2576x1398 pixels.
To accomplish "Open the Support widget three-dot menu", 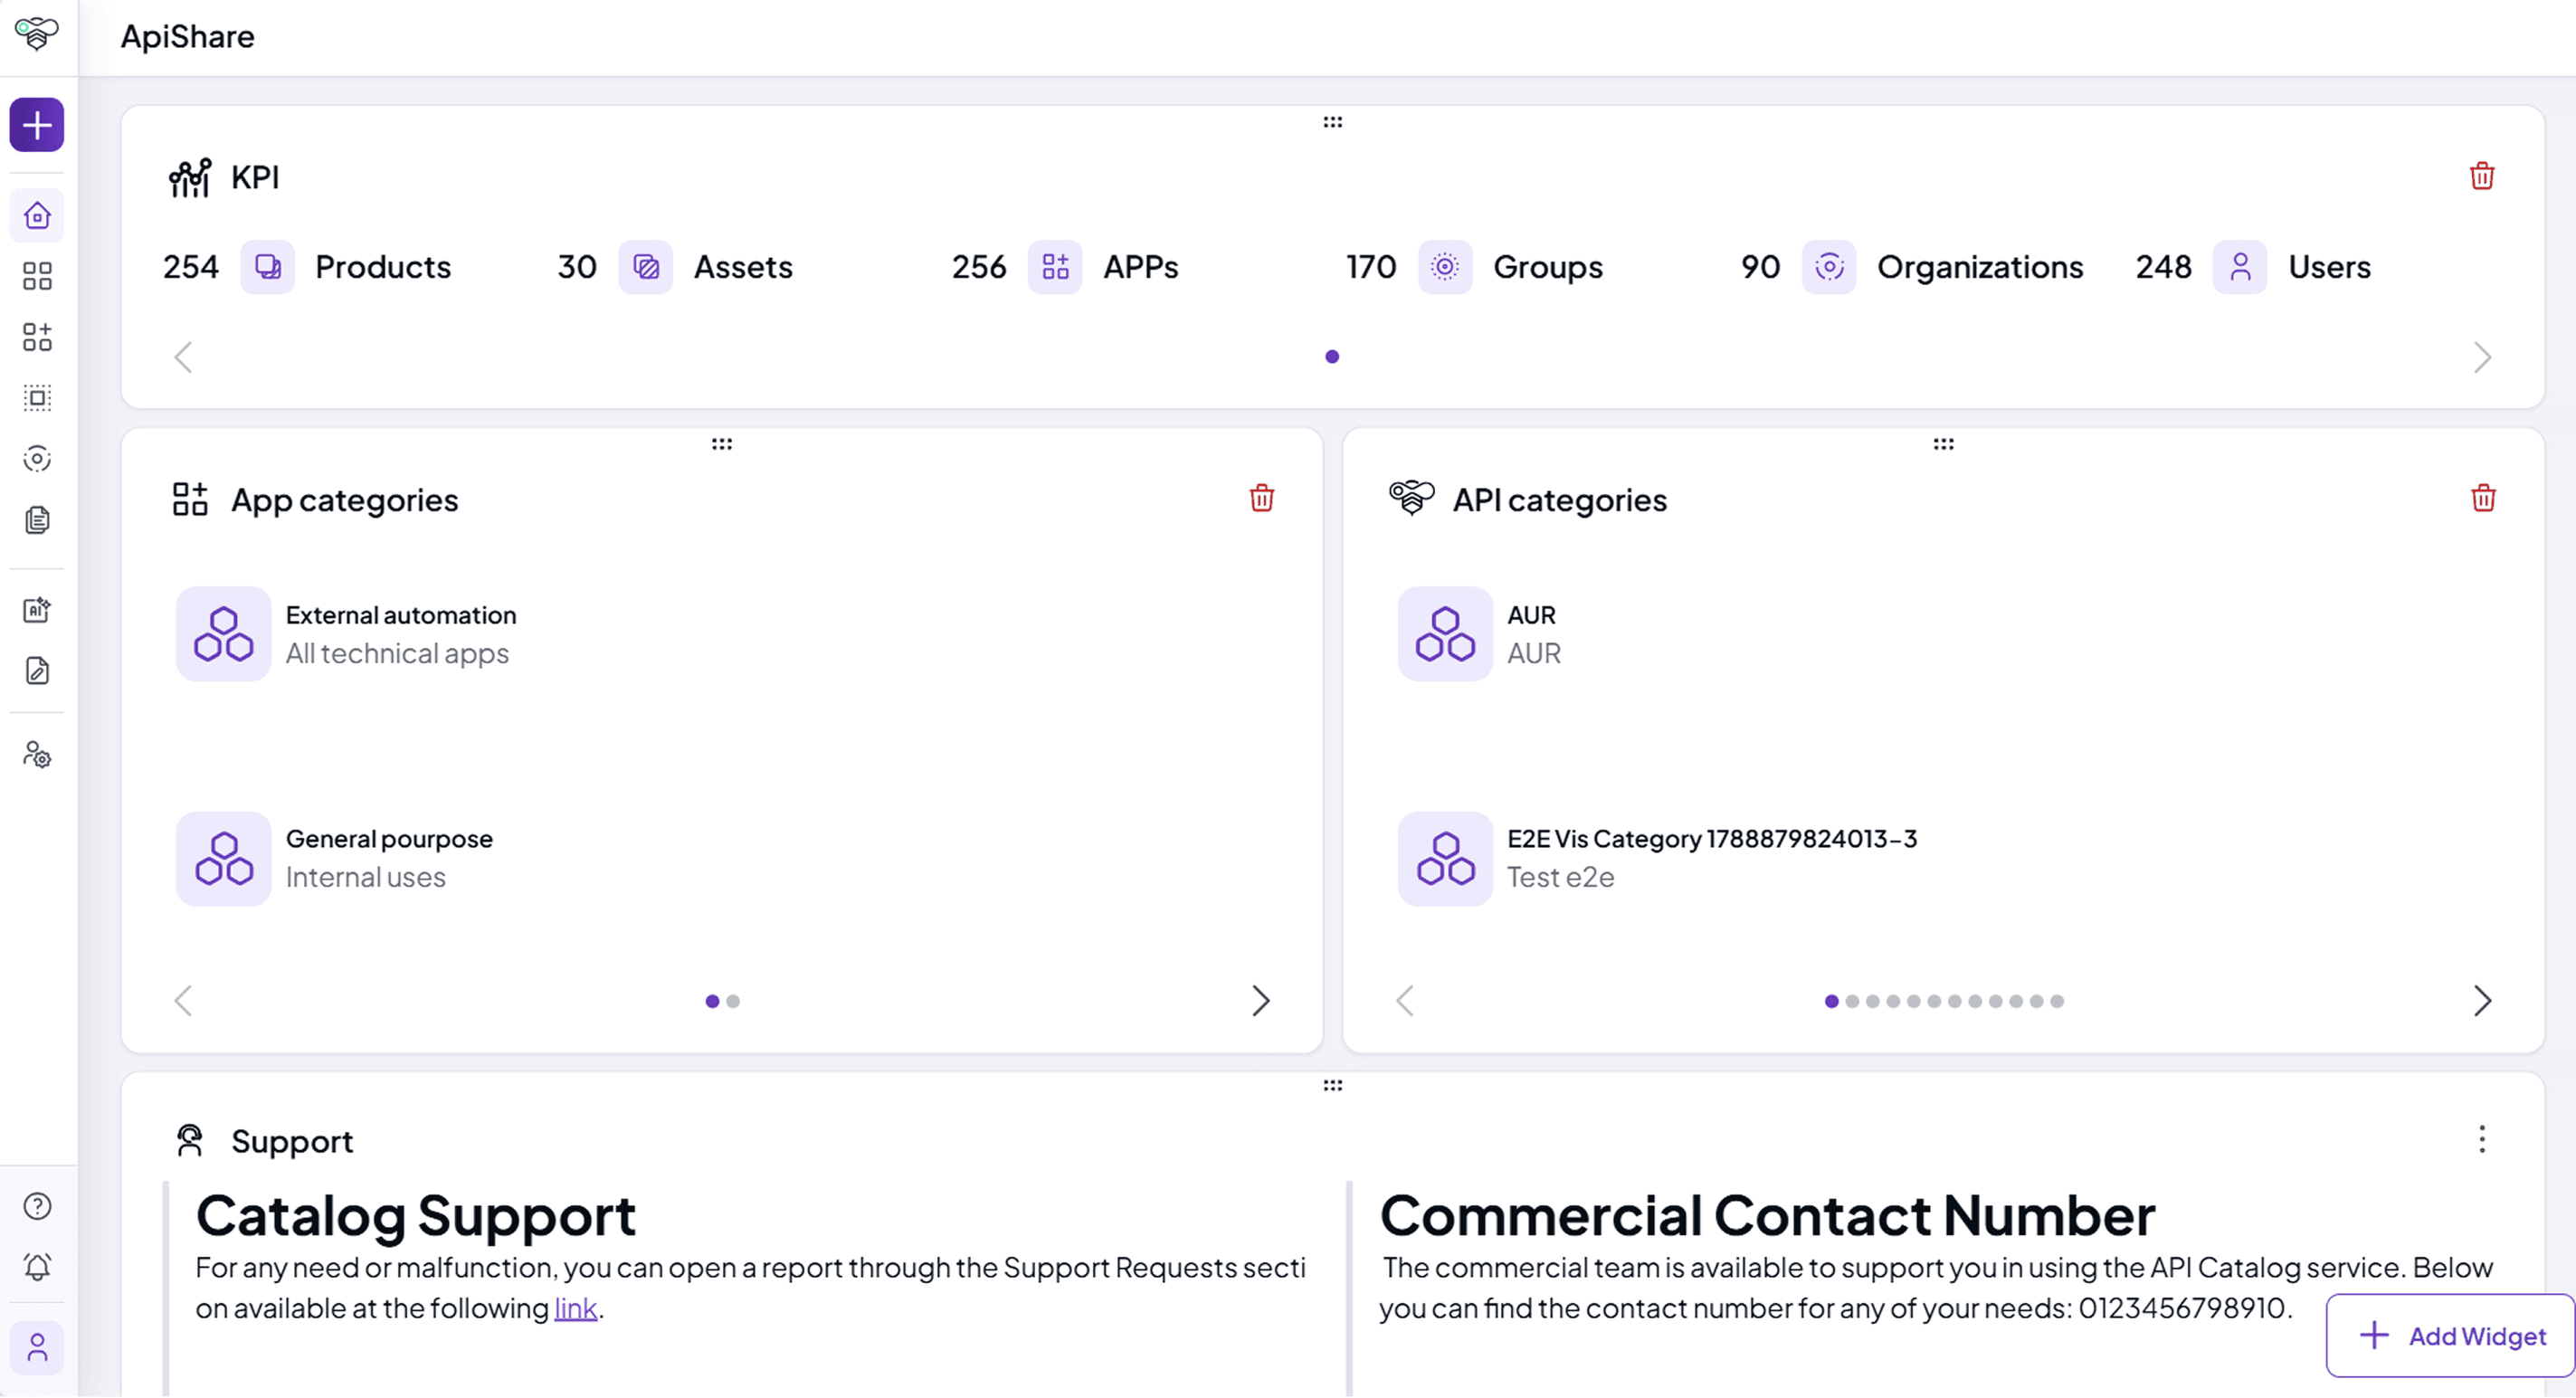I will pos(2482,1139).
